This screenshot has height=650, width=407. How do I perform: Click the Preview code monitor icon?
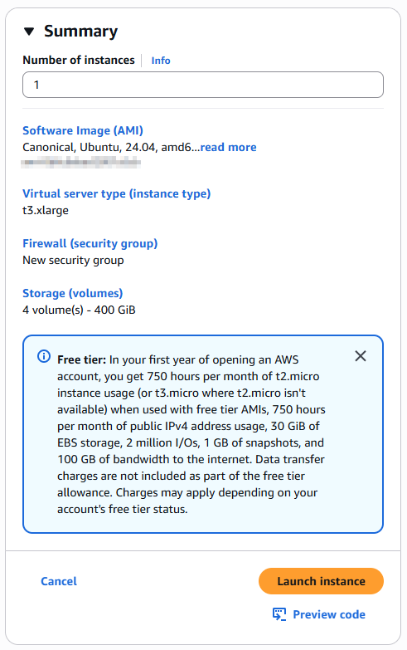pyautogui.click(x=279, y=614)
